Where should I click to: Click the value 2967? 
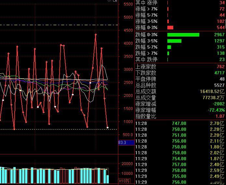coord(219,35)
